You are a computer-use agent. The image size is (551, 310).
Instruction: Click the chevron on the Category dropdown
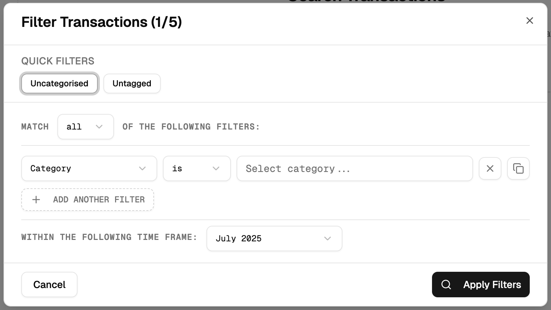click(143, 168)
